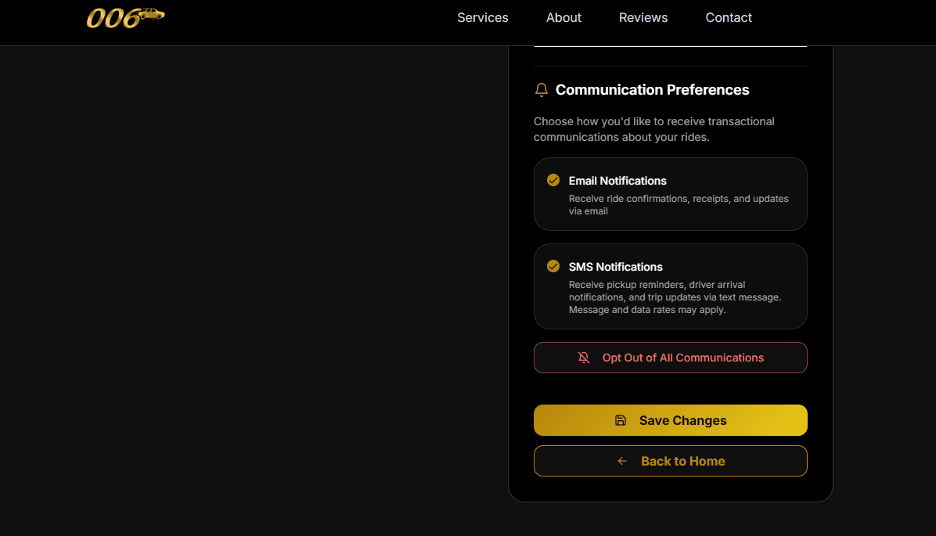936x536 pixels.
Task: Click the left arrow icon in Back to Home
Action: tap(621, 461)
